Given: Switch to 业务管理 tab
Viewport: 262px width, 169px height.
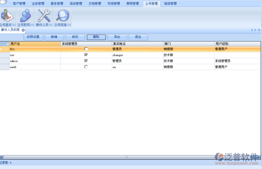Looking at the screenshot, I should [38, 4].
